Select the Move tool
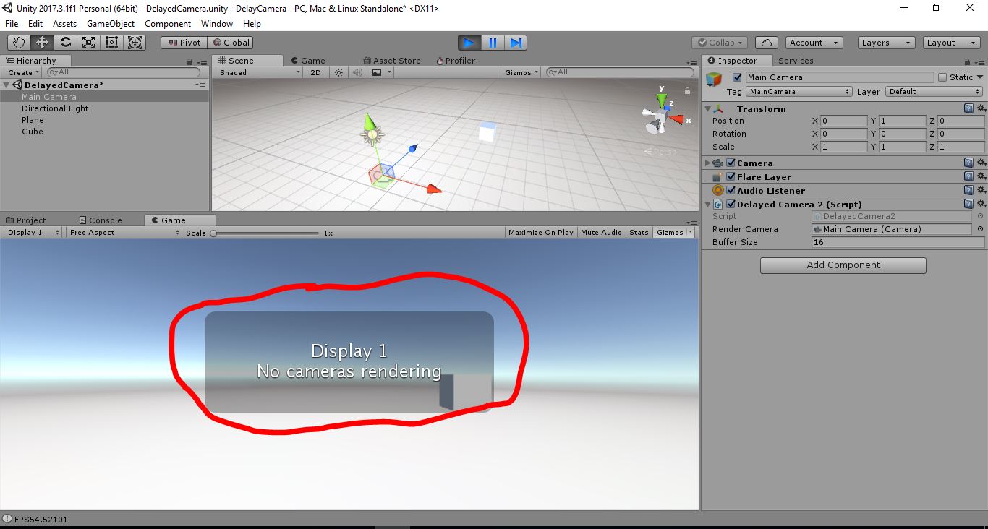The image size is (988, 529). pos(42,43)
